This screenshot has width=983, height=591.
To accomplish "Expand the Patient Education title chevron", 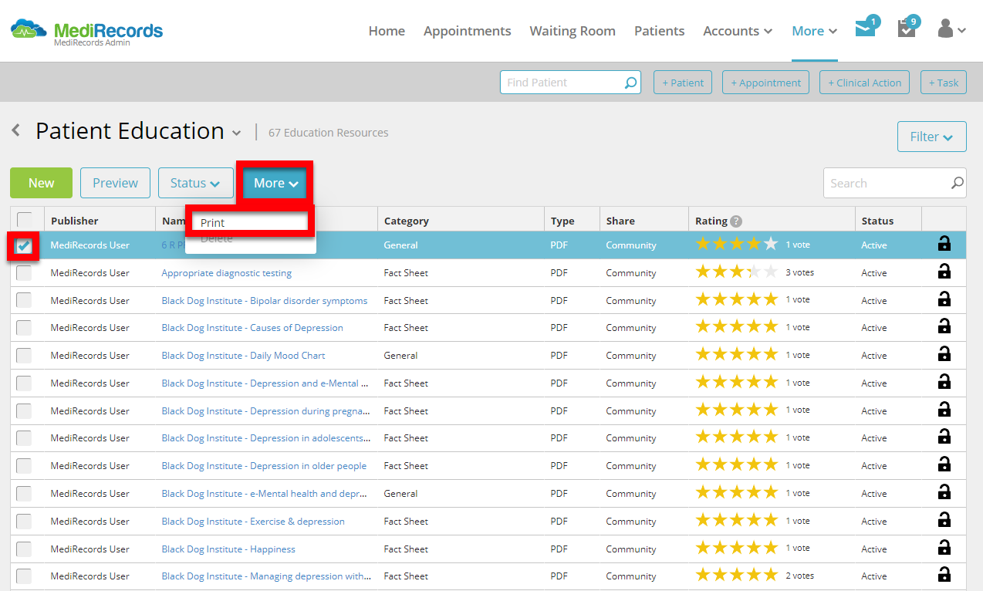I will (x=236, y=133).
